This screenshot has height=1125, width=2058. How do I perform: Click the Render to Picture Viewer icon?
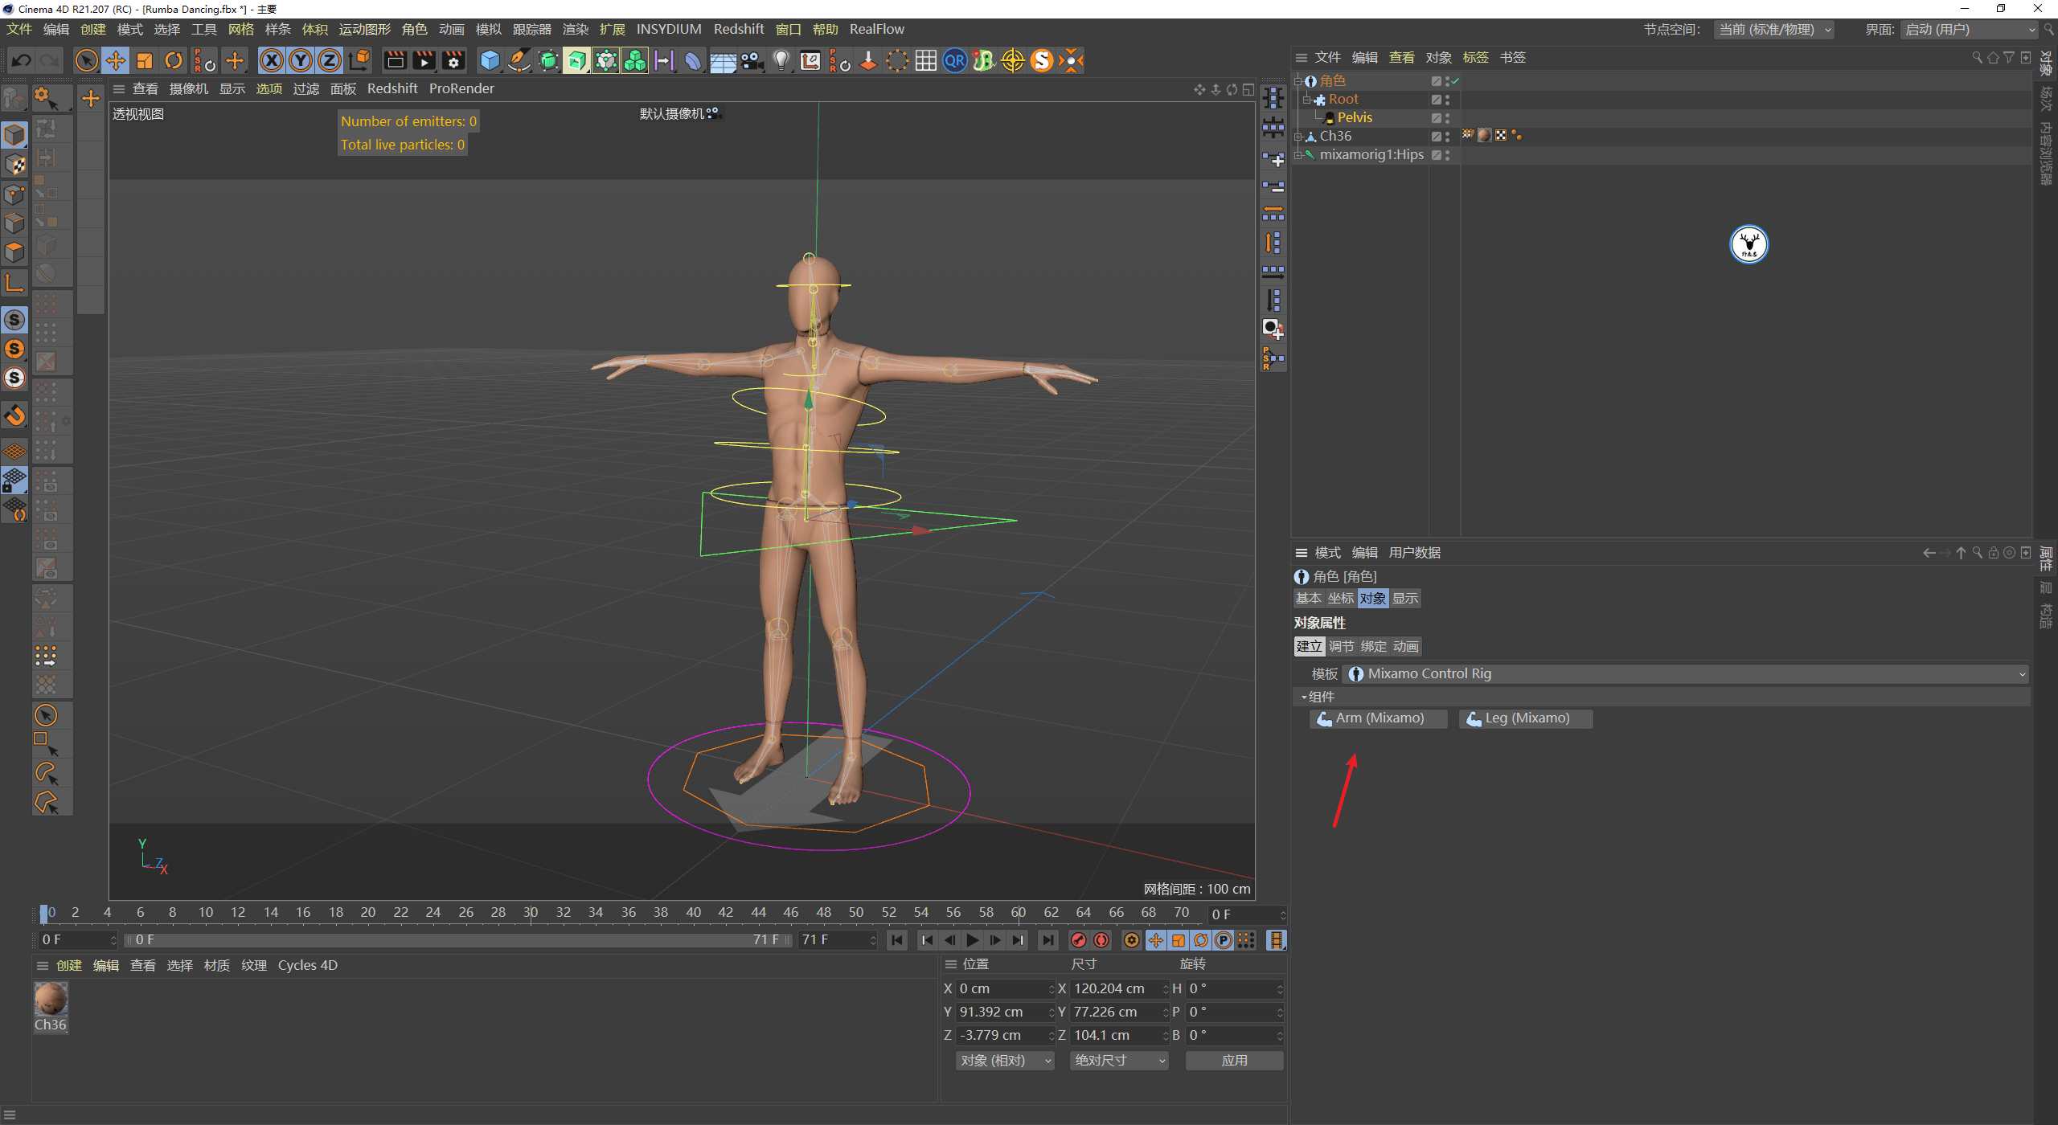point(424,60)
